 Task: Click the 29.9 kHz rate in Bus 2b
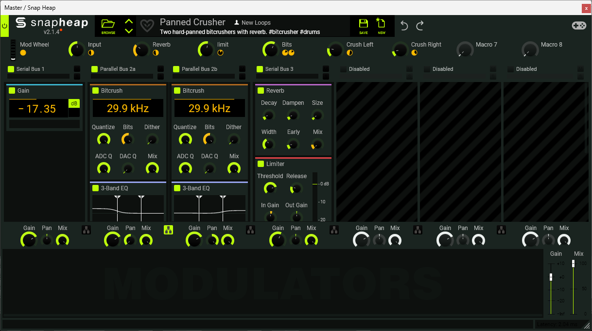pos(209,108)
